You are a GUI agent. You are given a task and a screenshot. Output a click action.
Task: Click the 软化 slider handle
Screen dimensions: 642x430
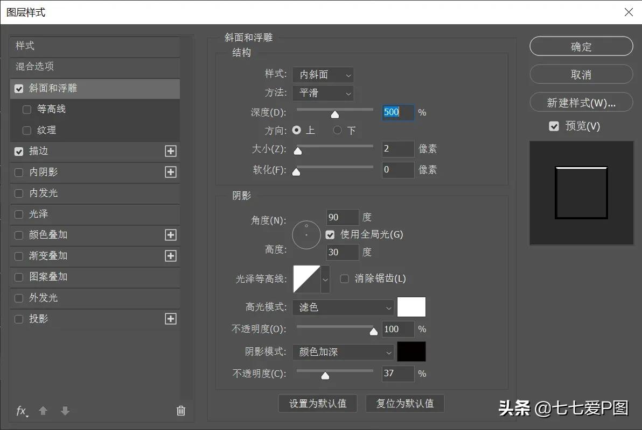[296, 172]
